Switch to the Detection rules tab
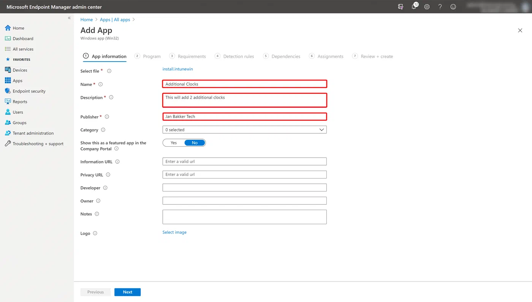The width and height of the screenshot is (532, 302). point(234,56)
